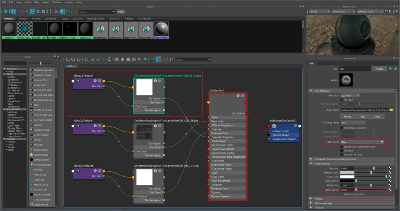
Task: Select the Blinn shader icon
Action: click(31, 105)
